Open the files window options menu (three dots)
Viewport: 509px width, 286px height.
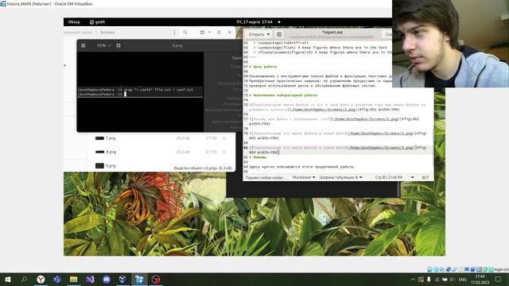[174, 33]
